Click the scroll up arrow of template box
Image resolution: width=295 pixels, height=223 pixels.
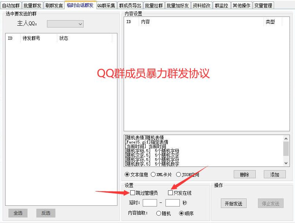point(286,139)
